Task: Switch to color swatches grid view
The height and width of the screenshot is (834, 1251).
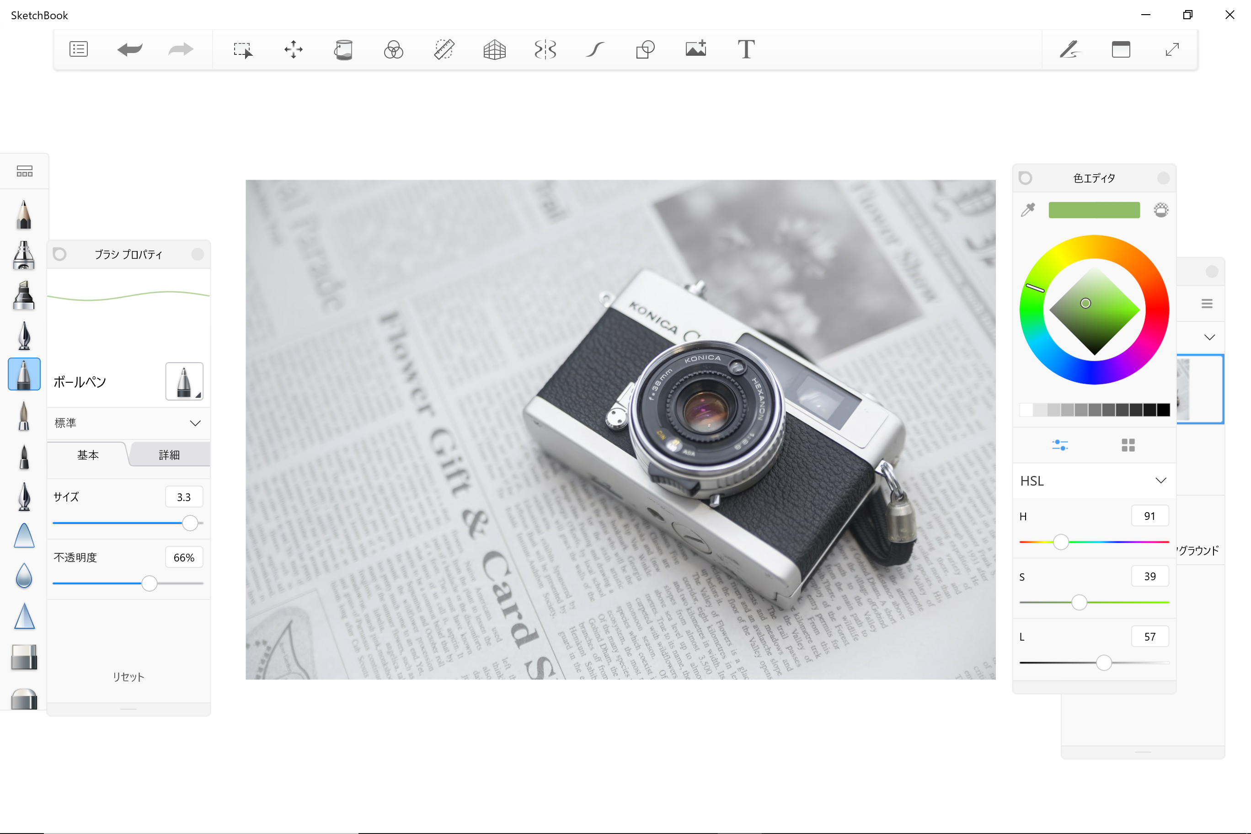Action: (1128, 445)
